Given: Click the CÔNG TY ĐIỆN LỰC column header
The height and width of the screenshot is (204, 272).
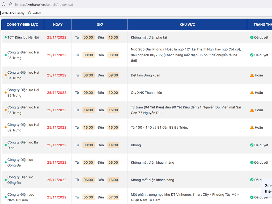Looking at the screenshot, I should coord(22,24).
